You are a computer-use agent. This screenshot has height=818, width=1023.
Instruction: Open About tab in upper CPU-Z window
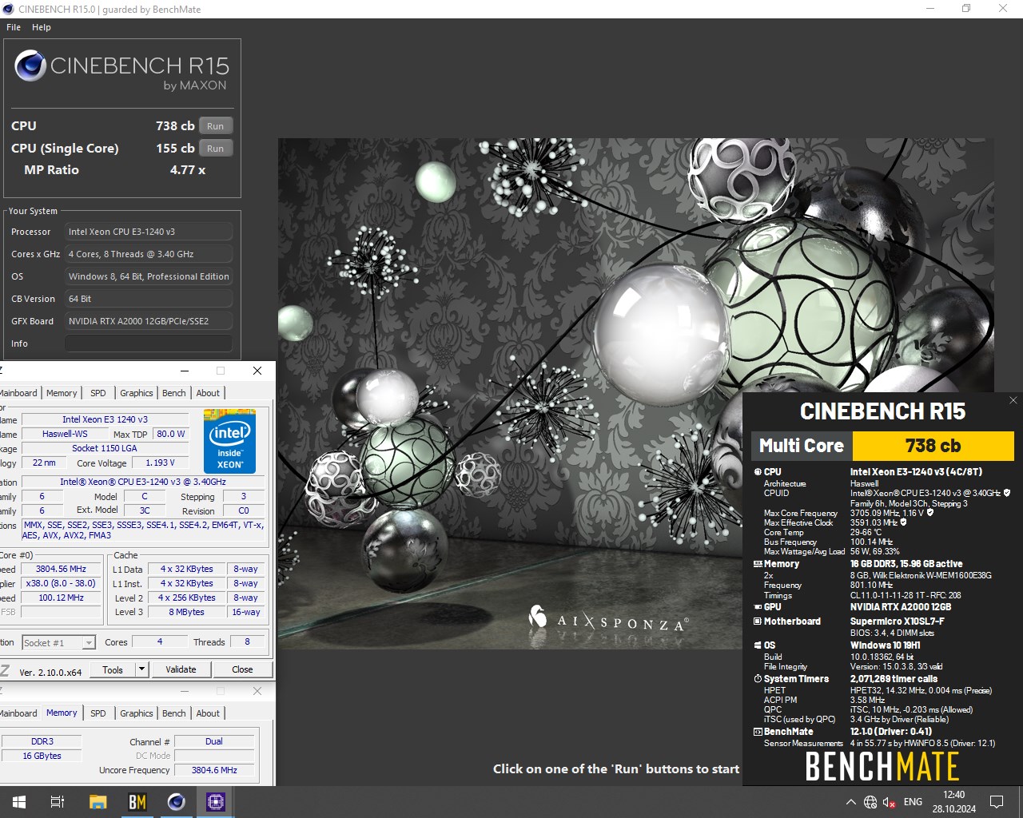point(208,393)
